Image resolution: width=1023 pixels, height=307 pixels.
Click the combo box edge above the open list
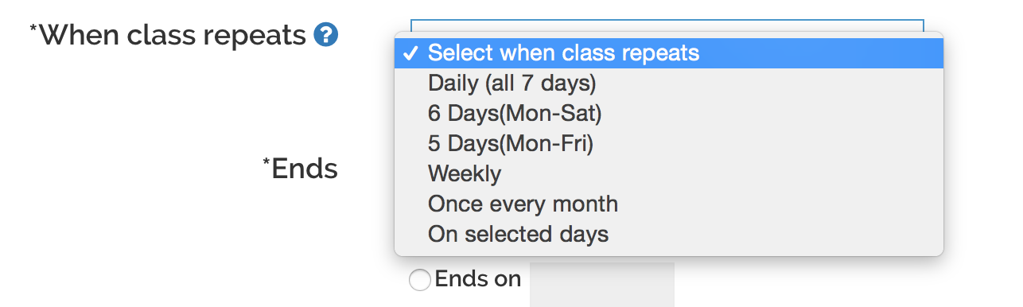pyautogui.click(x=667, y=25)
